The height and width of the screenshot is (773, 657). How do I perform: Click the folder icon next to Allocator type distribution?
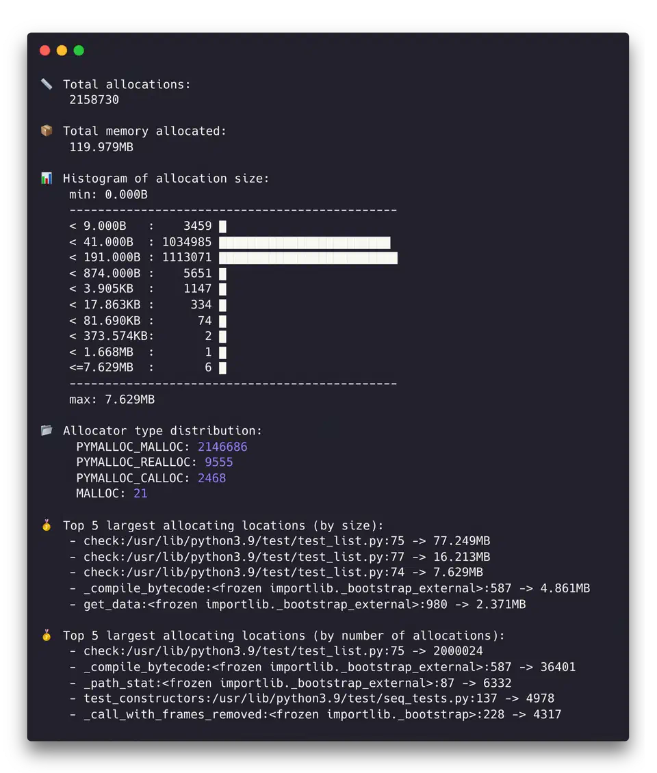click(x=47, y=430)
